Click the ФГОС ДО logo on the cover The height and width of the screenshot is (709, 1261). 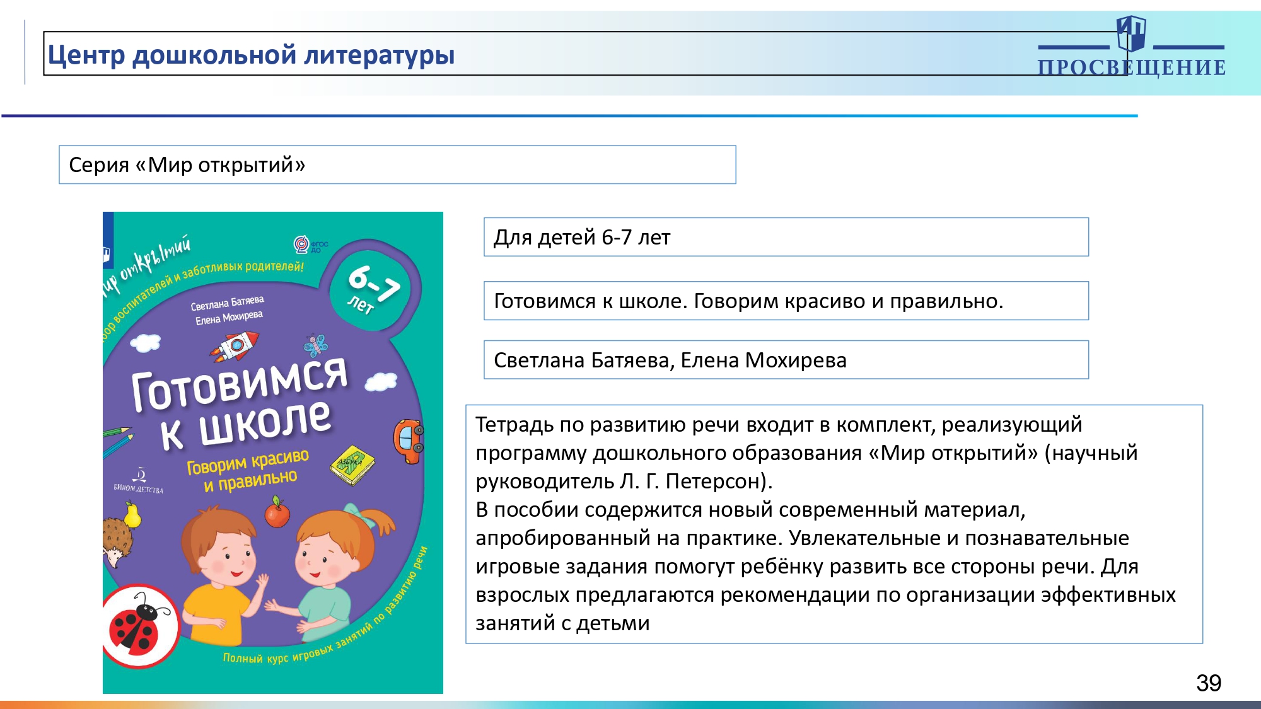[x=310, y=245]
